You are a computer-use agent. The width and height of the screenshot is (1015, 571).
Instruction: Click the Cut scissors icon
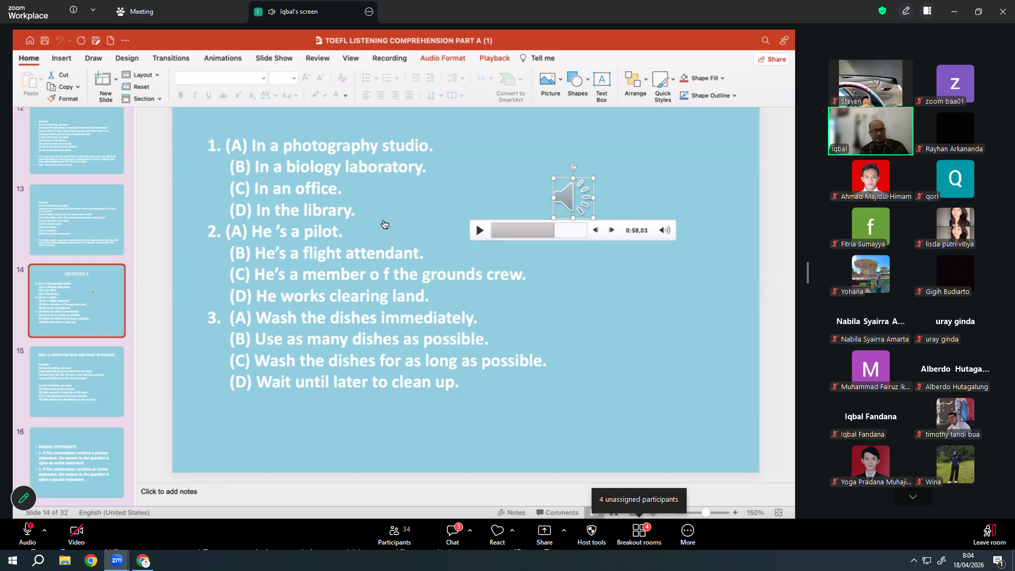tap(51, 75)
